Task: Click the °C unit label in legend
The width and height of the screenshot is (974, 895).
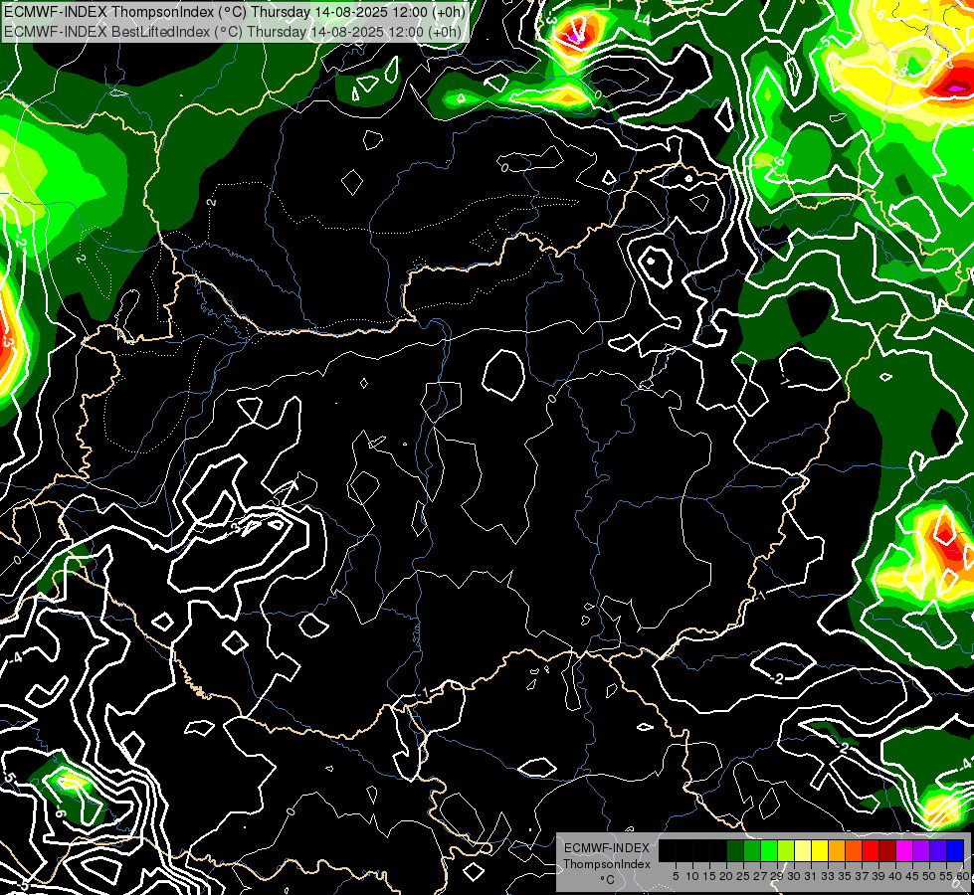Action: 608,880
